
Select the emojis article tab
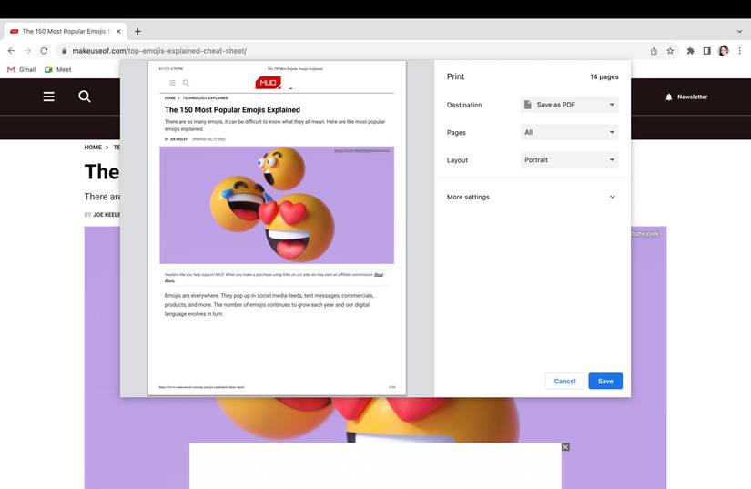point(66,31)
